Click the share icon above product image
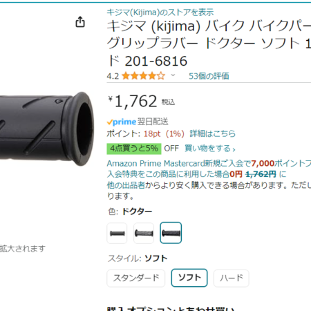Image resolution: width=311 pixels, height=311 pixels. pyautogui.click(x=80, y=22)
